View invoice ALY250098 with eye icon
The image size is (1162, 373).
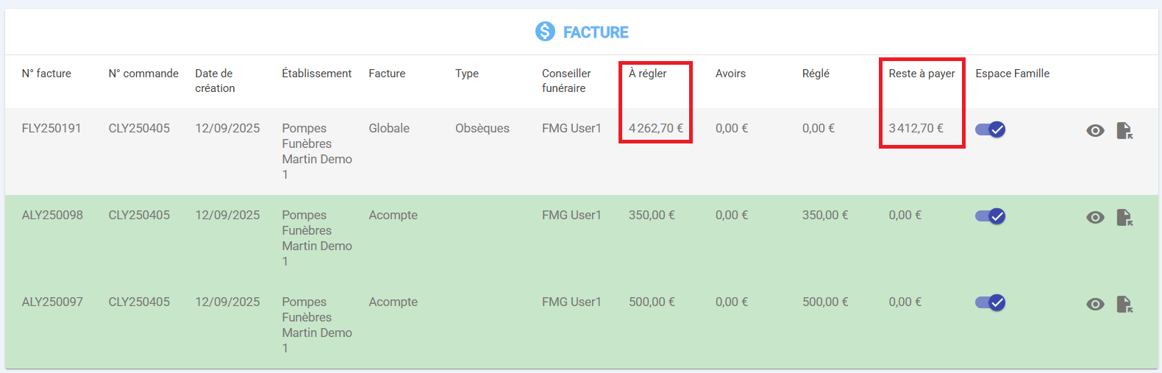point(1095,218)
